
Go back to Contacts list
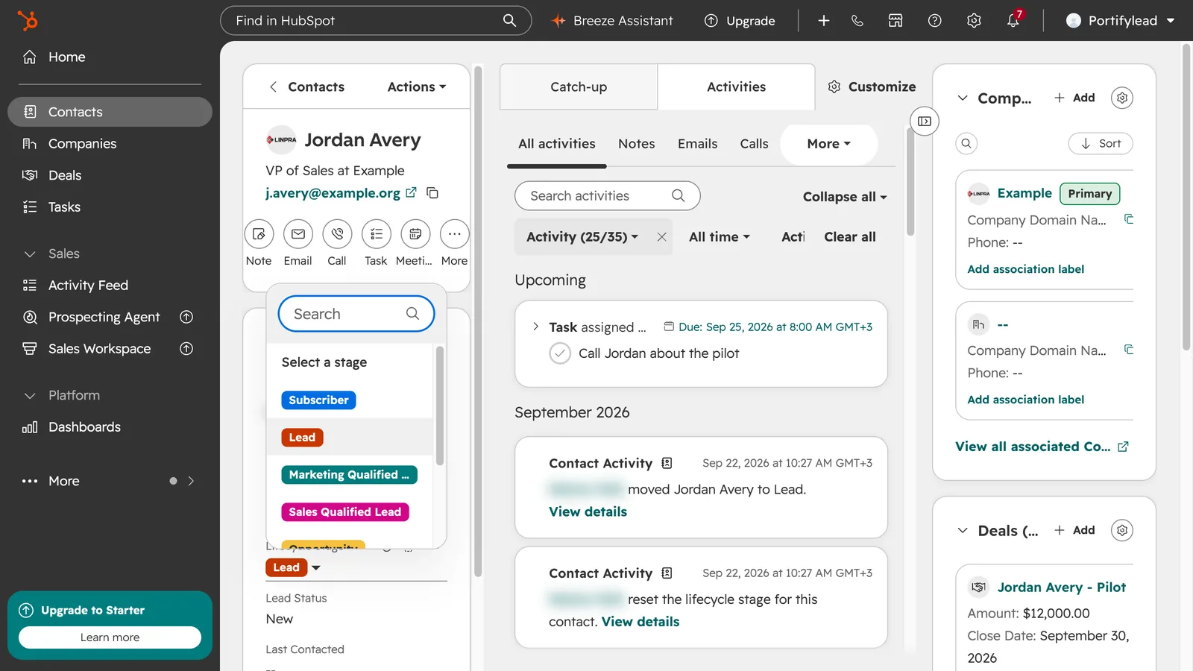(306, 86)
